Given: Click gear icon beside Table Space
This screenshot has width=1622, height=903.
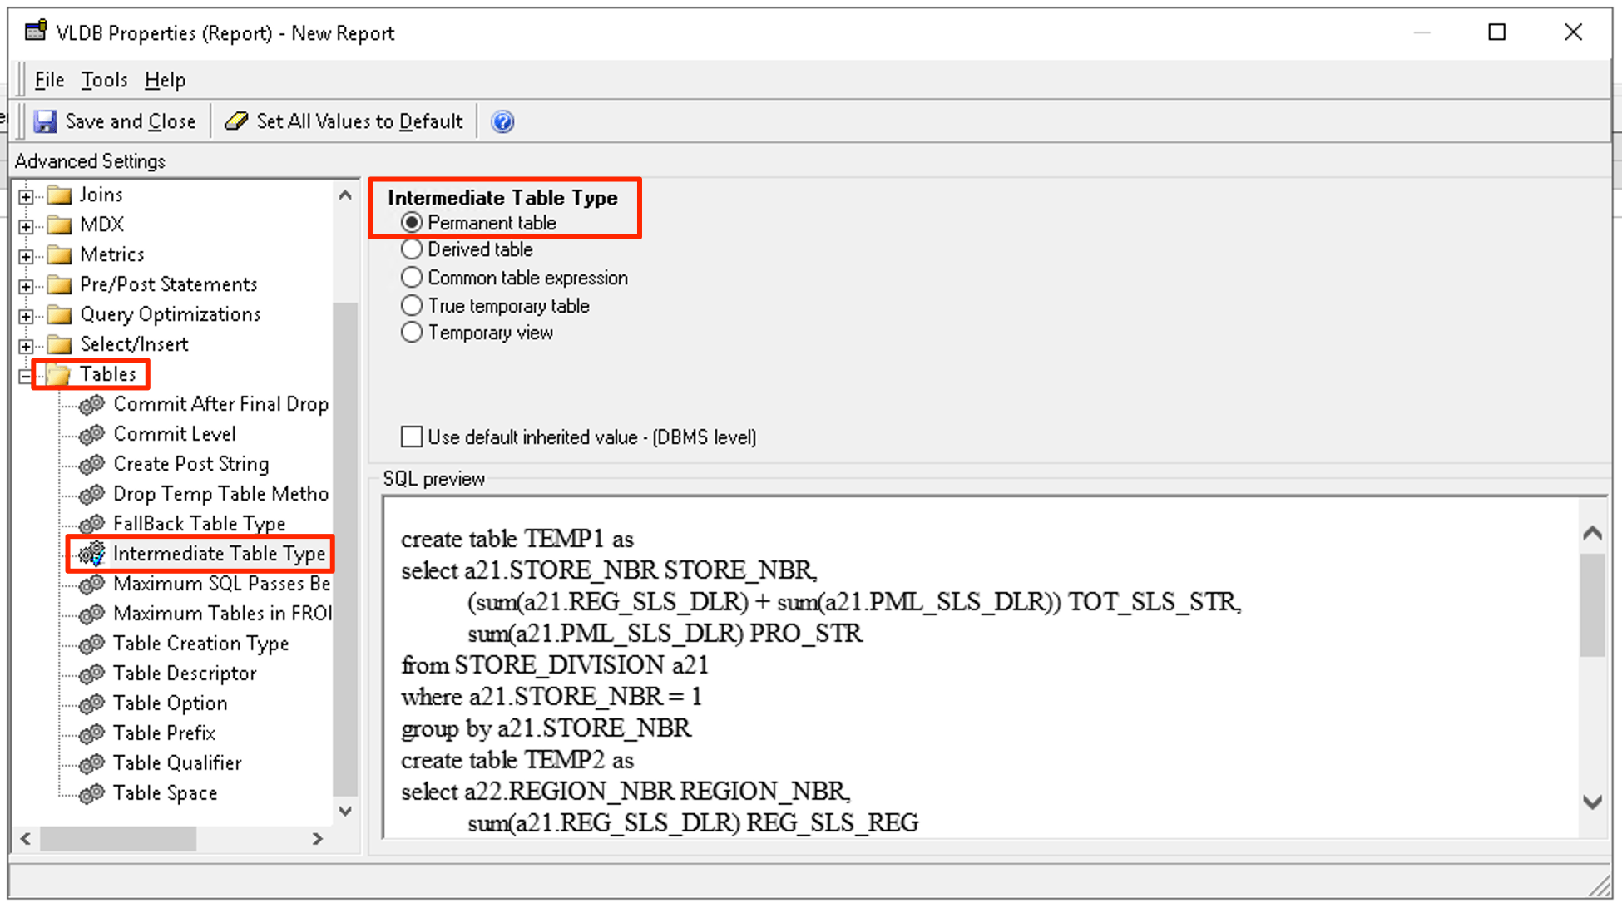Looking at the screenshot, I should 91,793.
